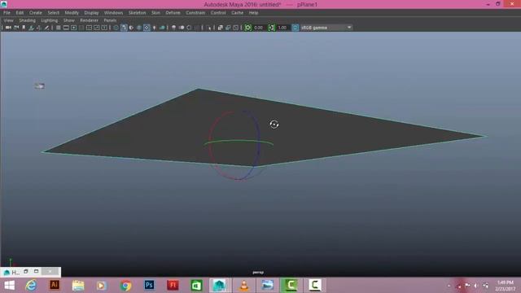Toggle the Textured display icon
Screen dimensions: 521x293
pyautogui.click(x=147, y=28)
